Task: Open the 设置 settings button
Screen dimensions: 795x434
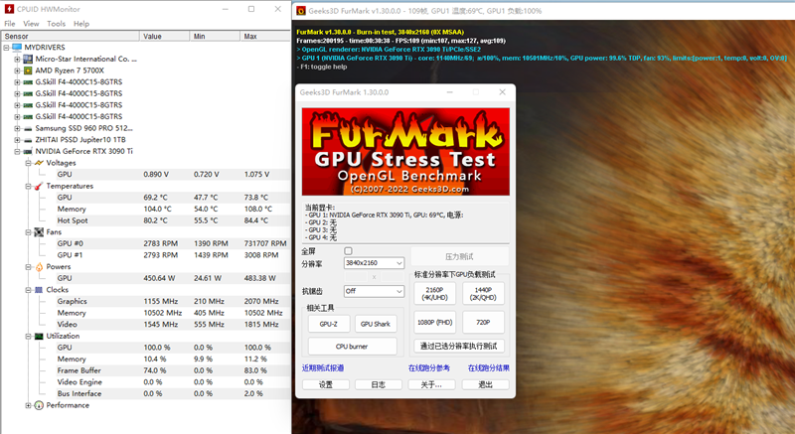Action: [326, 384]
